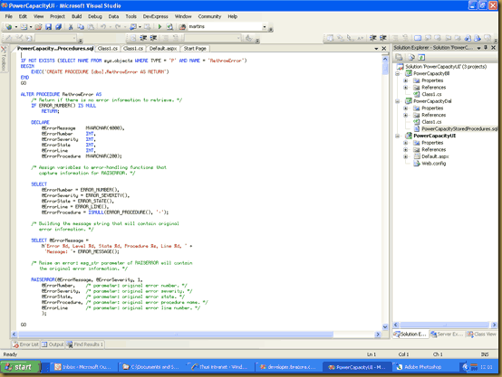Click the Cut scissors icon
Image resolution: width=502 pixels, height=377 pixels.
pyautogui.click(x=71, y=27)
